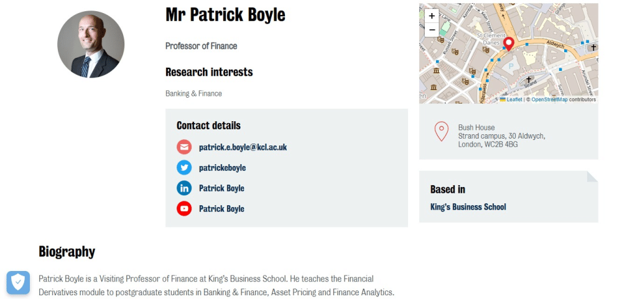Open the YouTube play icon
Image resolution: width=637 pixels, height=299 pixels.
[184, 208]
